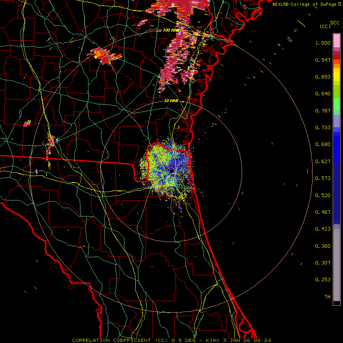Click the [CC] label above the color scale
The image size is (343, 343).
tap(325, 26)
